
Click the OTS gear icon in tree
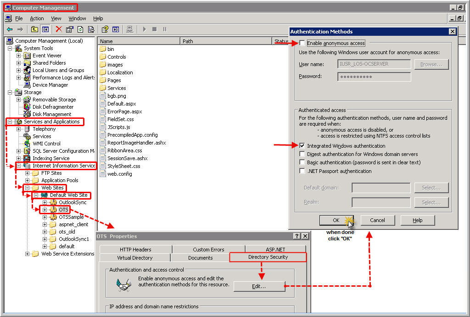[x=53, y=210]
